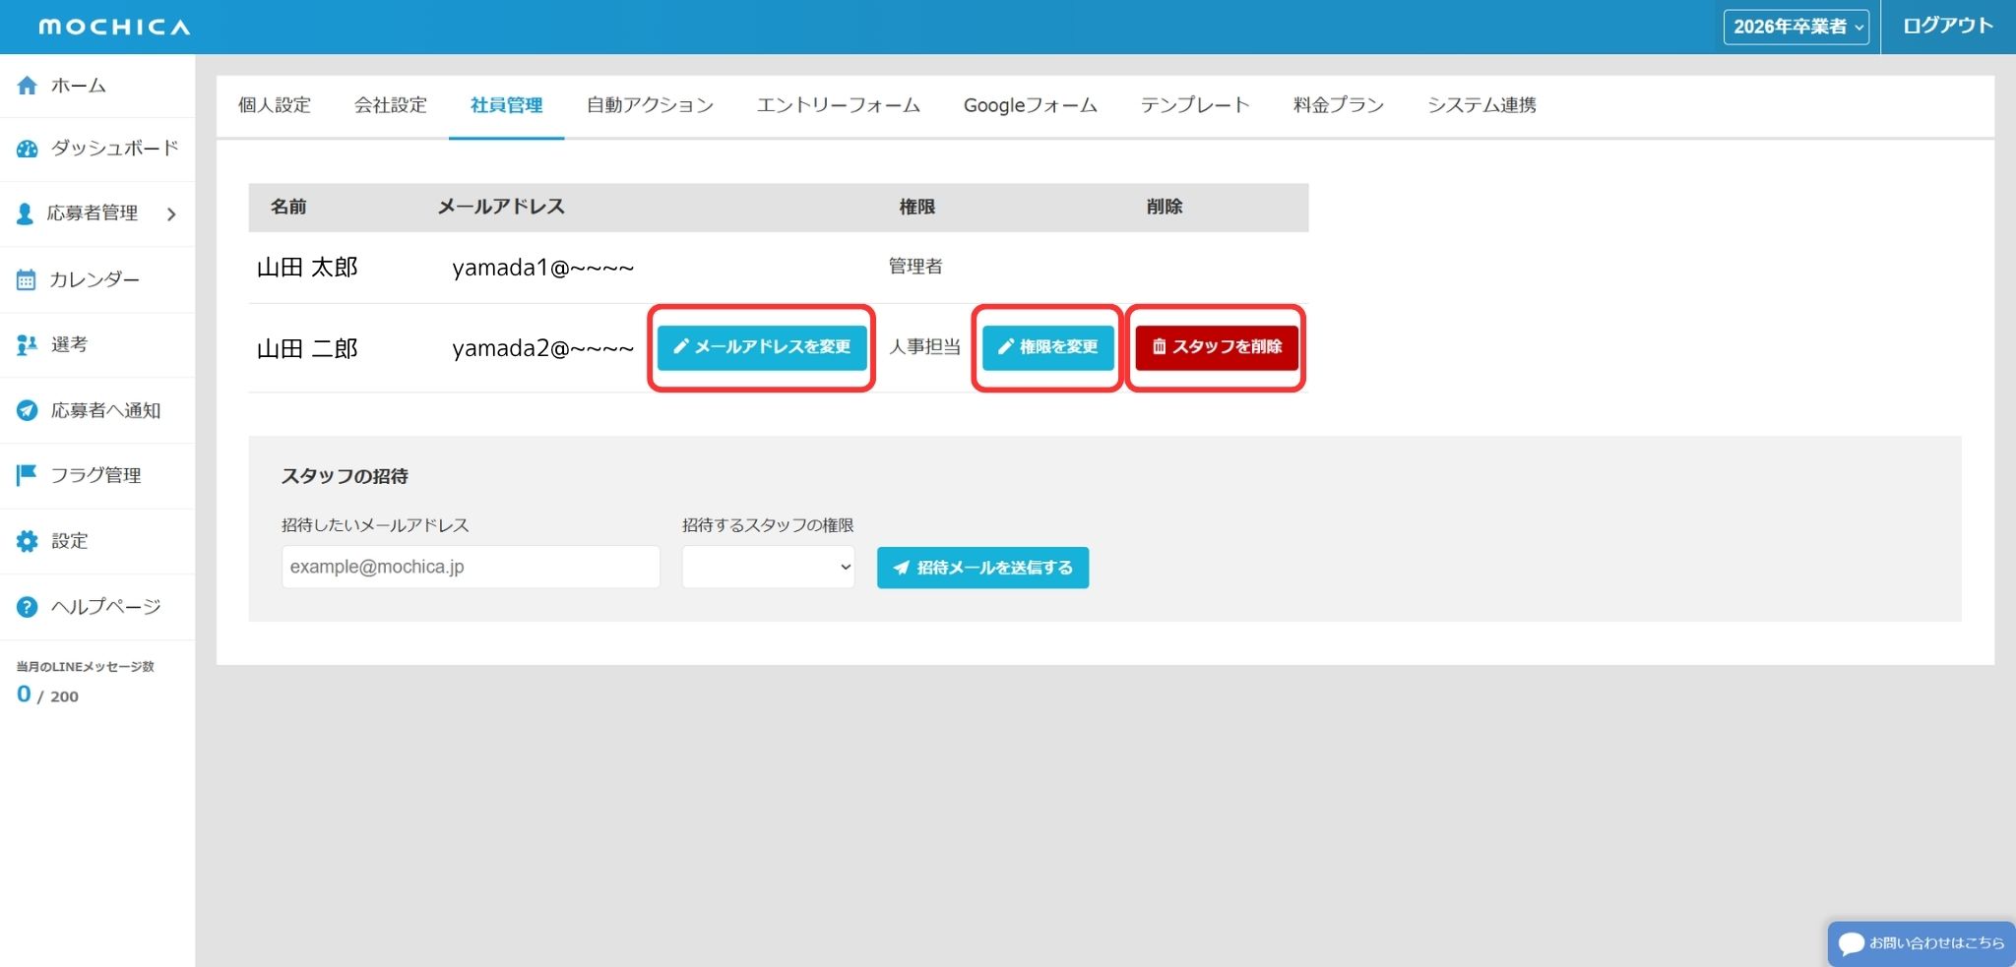Open the お問い合わせはこちら chat widget
Image resolution: width=2016 pixels, height=967 pixels.
pos(1921,943)
